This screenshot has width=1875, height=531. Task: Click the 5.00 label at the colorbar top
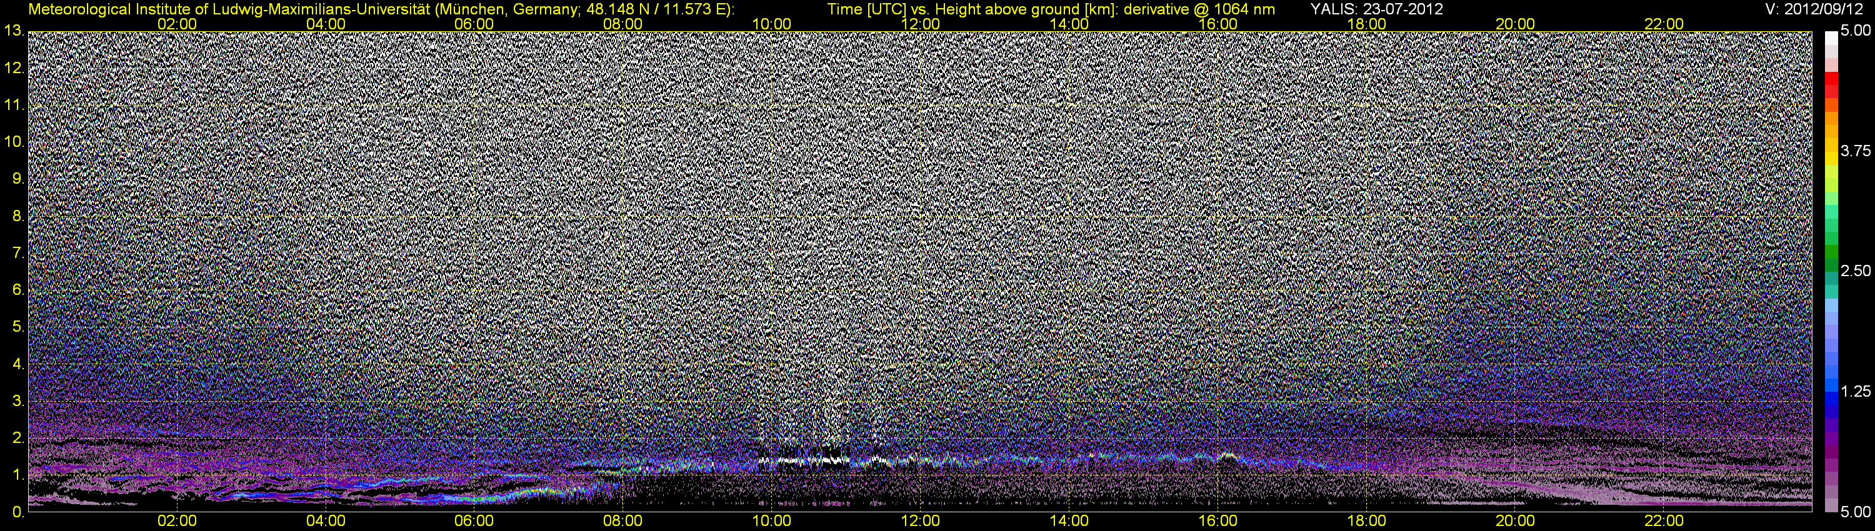click(1856, 31)
